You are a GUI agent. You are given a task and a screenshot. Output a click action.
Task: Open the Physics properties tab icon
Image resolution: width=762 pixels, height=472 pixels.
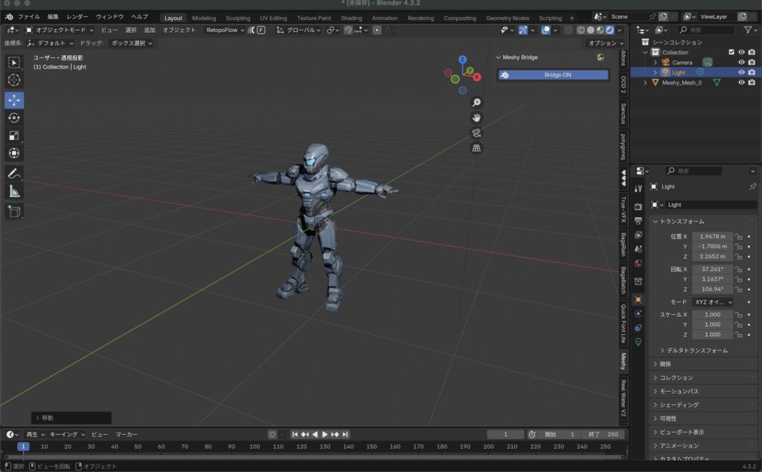pyautogui.click(x=638, y=313)
